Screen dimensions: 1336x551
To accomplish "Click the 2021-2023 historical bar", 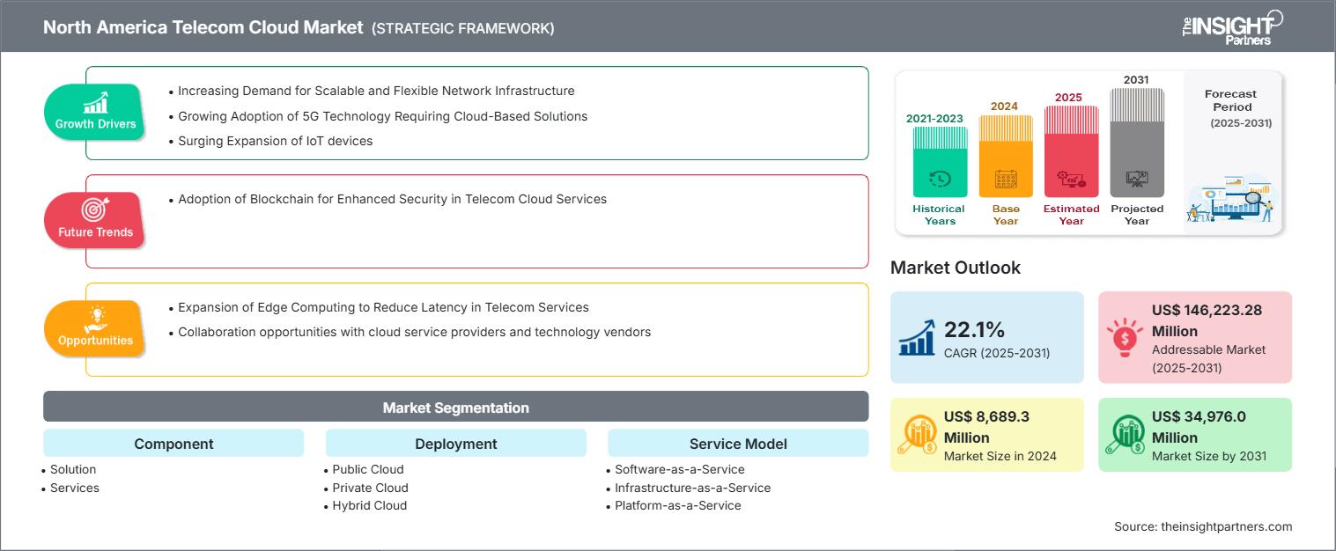I will point(940,162).
